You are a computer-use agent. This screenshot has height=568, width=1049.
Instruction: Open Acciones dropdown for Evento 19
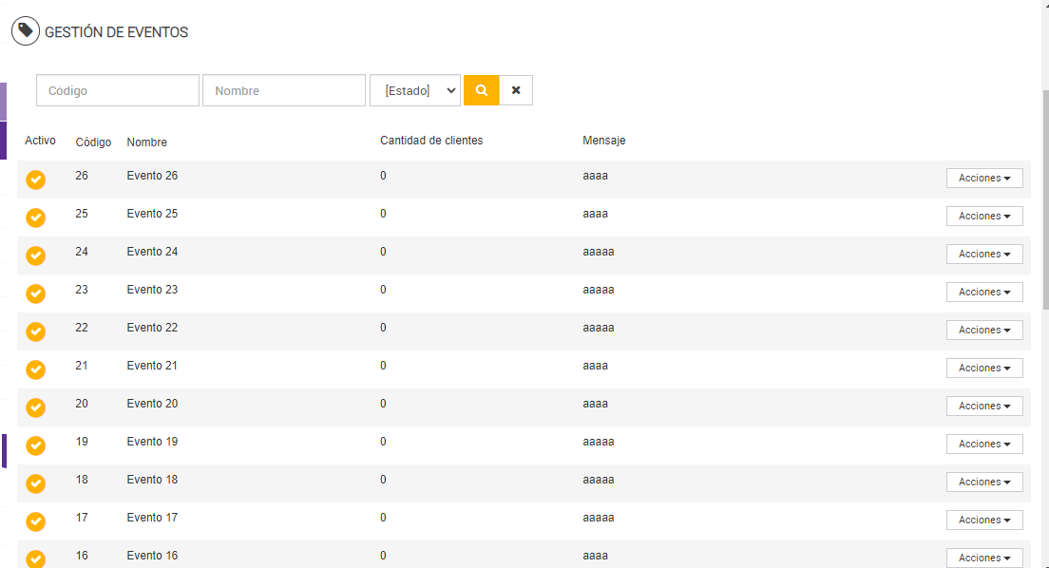click(x=983, y=445)
